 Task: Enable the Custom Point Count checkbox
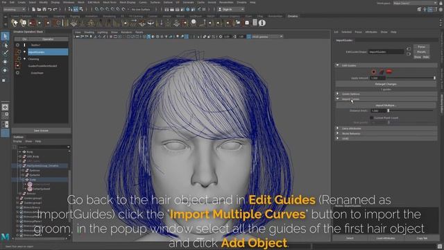372,117
